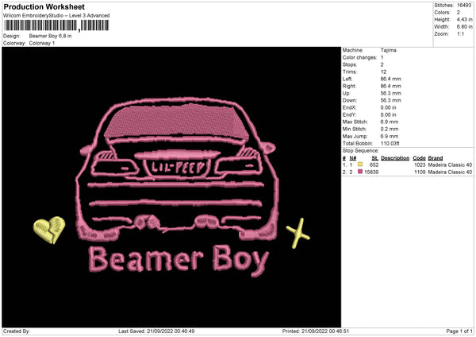Click the 'N#' column header
Viewport: 476px width, 337px height.
tap(353, 158)
